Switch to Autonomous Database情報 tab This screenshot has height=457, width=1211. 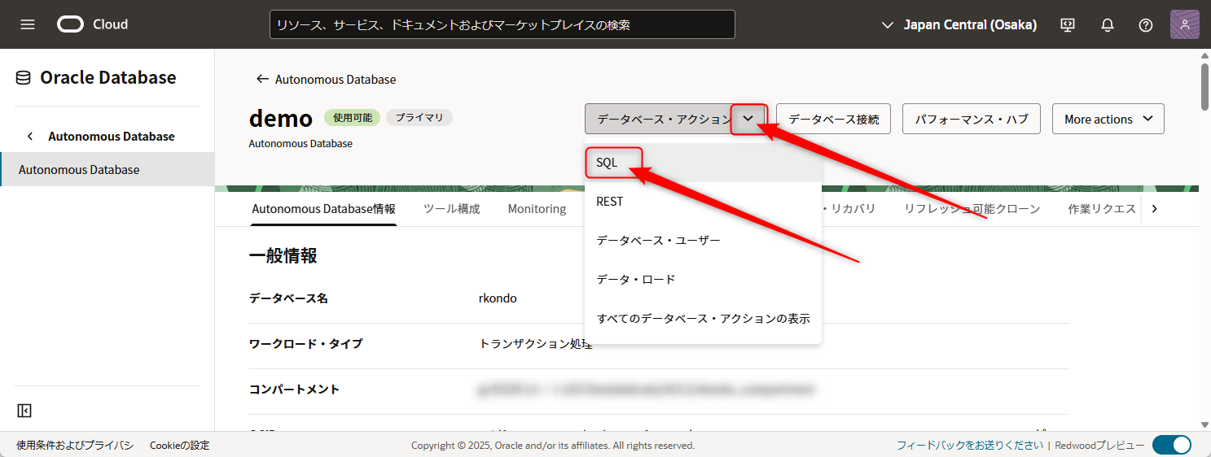(x=323, y=209)
